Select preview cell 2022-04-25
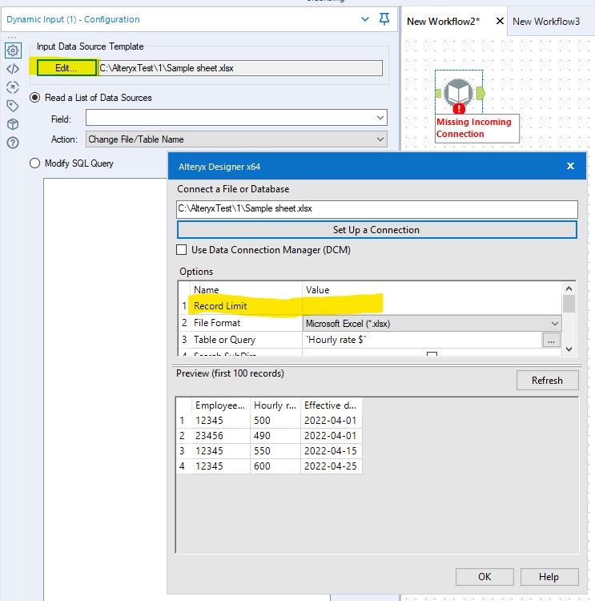Image resolution: width=595 pixels, height=601 pixels. coord(331,466)
